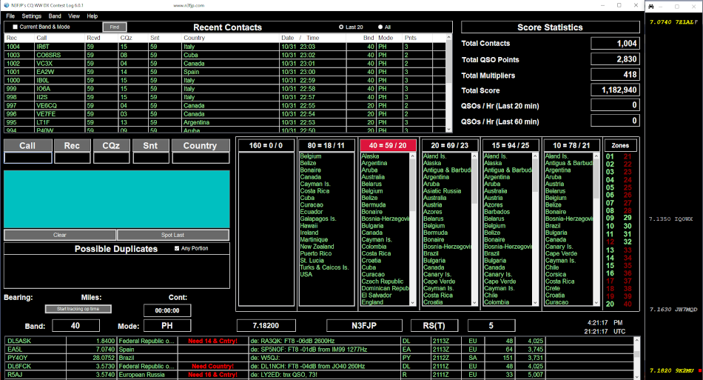The width and height of the screenshot is (703, 380).
Task: Select DX spot DL6FCK
Action: [x=319, y=366]
